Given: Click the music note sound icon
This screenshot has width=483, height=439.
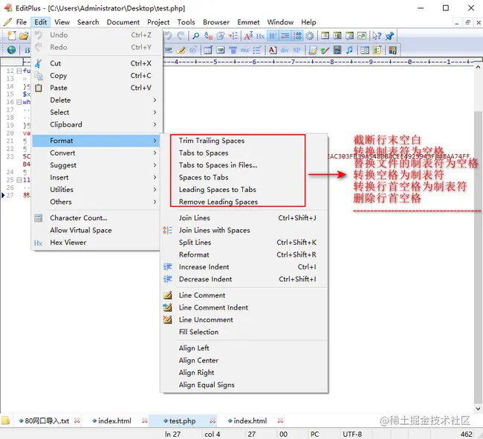Looking at the screenshot, I should point(349,50).
